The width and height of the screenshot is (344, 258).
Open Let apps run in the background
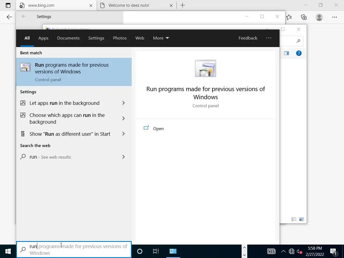(64, 103)
